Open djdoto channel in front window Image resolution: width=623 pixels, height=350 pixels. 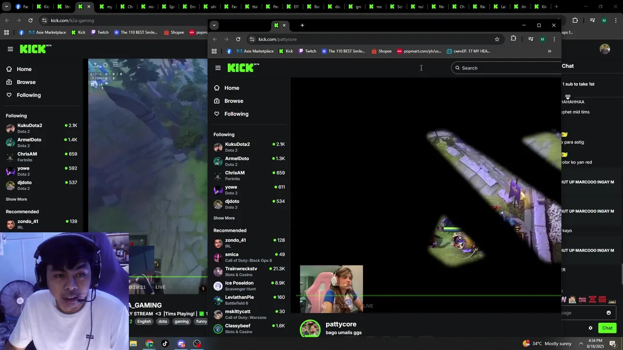pyautogui.click(x=249, y=204)
